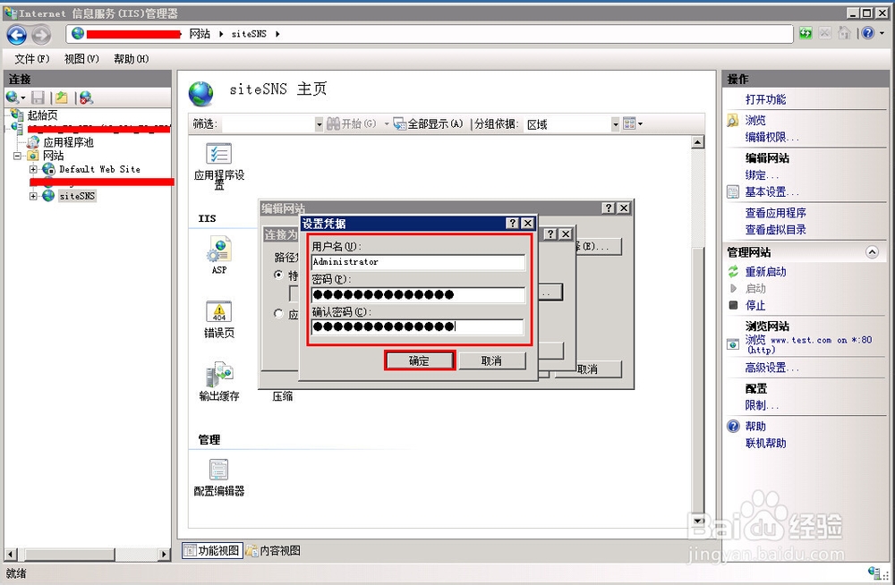Click the Administrator username input field
This screenshot has width=895, height=585.
click(x=416, y=262)
